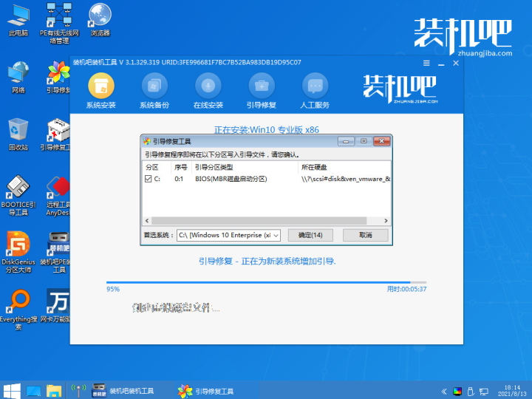Open the AnyDesk remote tool shortcut

pos(58,196)
